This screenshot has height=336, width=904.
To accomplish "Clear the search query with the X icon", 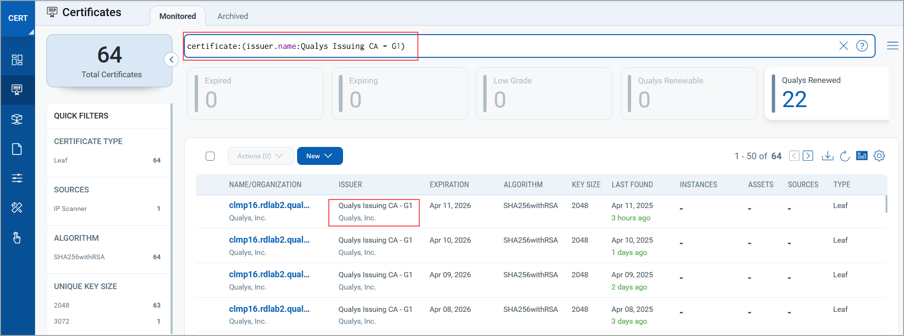I will coord(843,45).
